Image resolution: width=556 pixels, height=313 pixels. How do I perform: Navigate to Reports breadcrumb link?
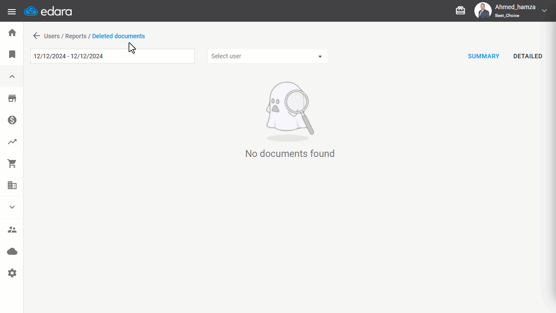76,36
